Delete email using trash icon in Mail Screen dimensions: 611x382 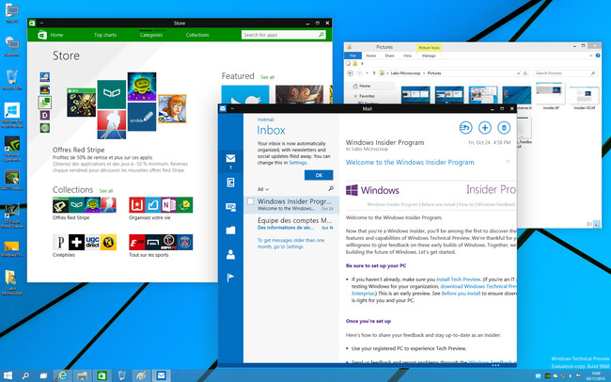504,128
